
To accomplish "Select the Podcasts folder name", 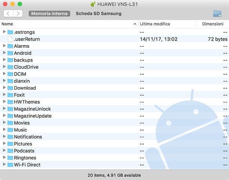I will 24,151.
